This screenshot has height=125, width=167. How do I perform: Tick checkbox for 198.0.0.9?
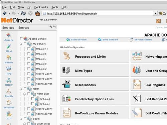(x=29, y=68)
